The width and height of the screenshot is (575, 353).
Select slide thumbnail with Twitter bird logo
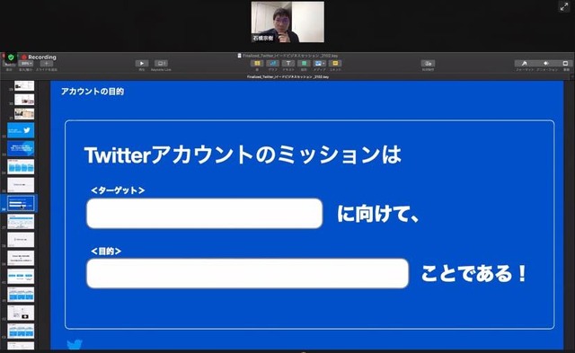pyautogui.click(x=21, y=130)
